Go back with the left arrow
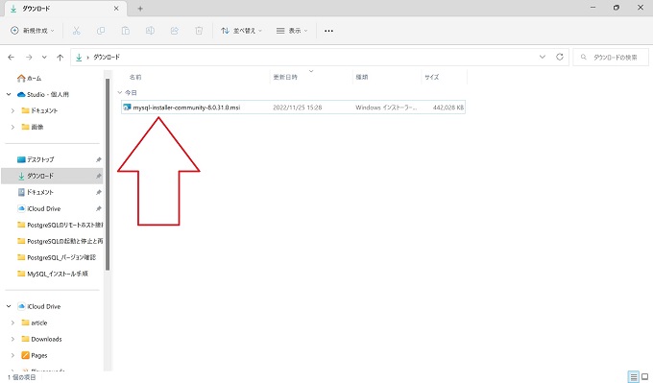The image size is (653, 383). click(12, 58)
